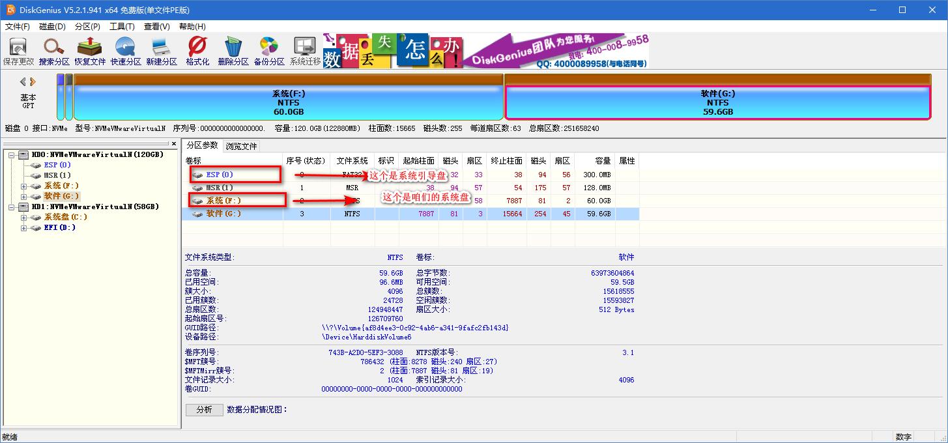
Task: Click the 分析 analyze button
Action: [204, 409]
